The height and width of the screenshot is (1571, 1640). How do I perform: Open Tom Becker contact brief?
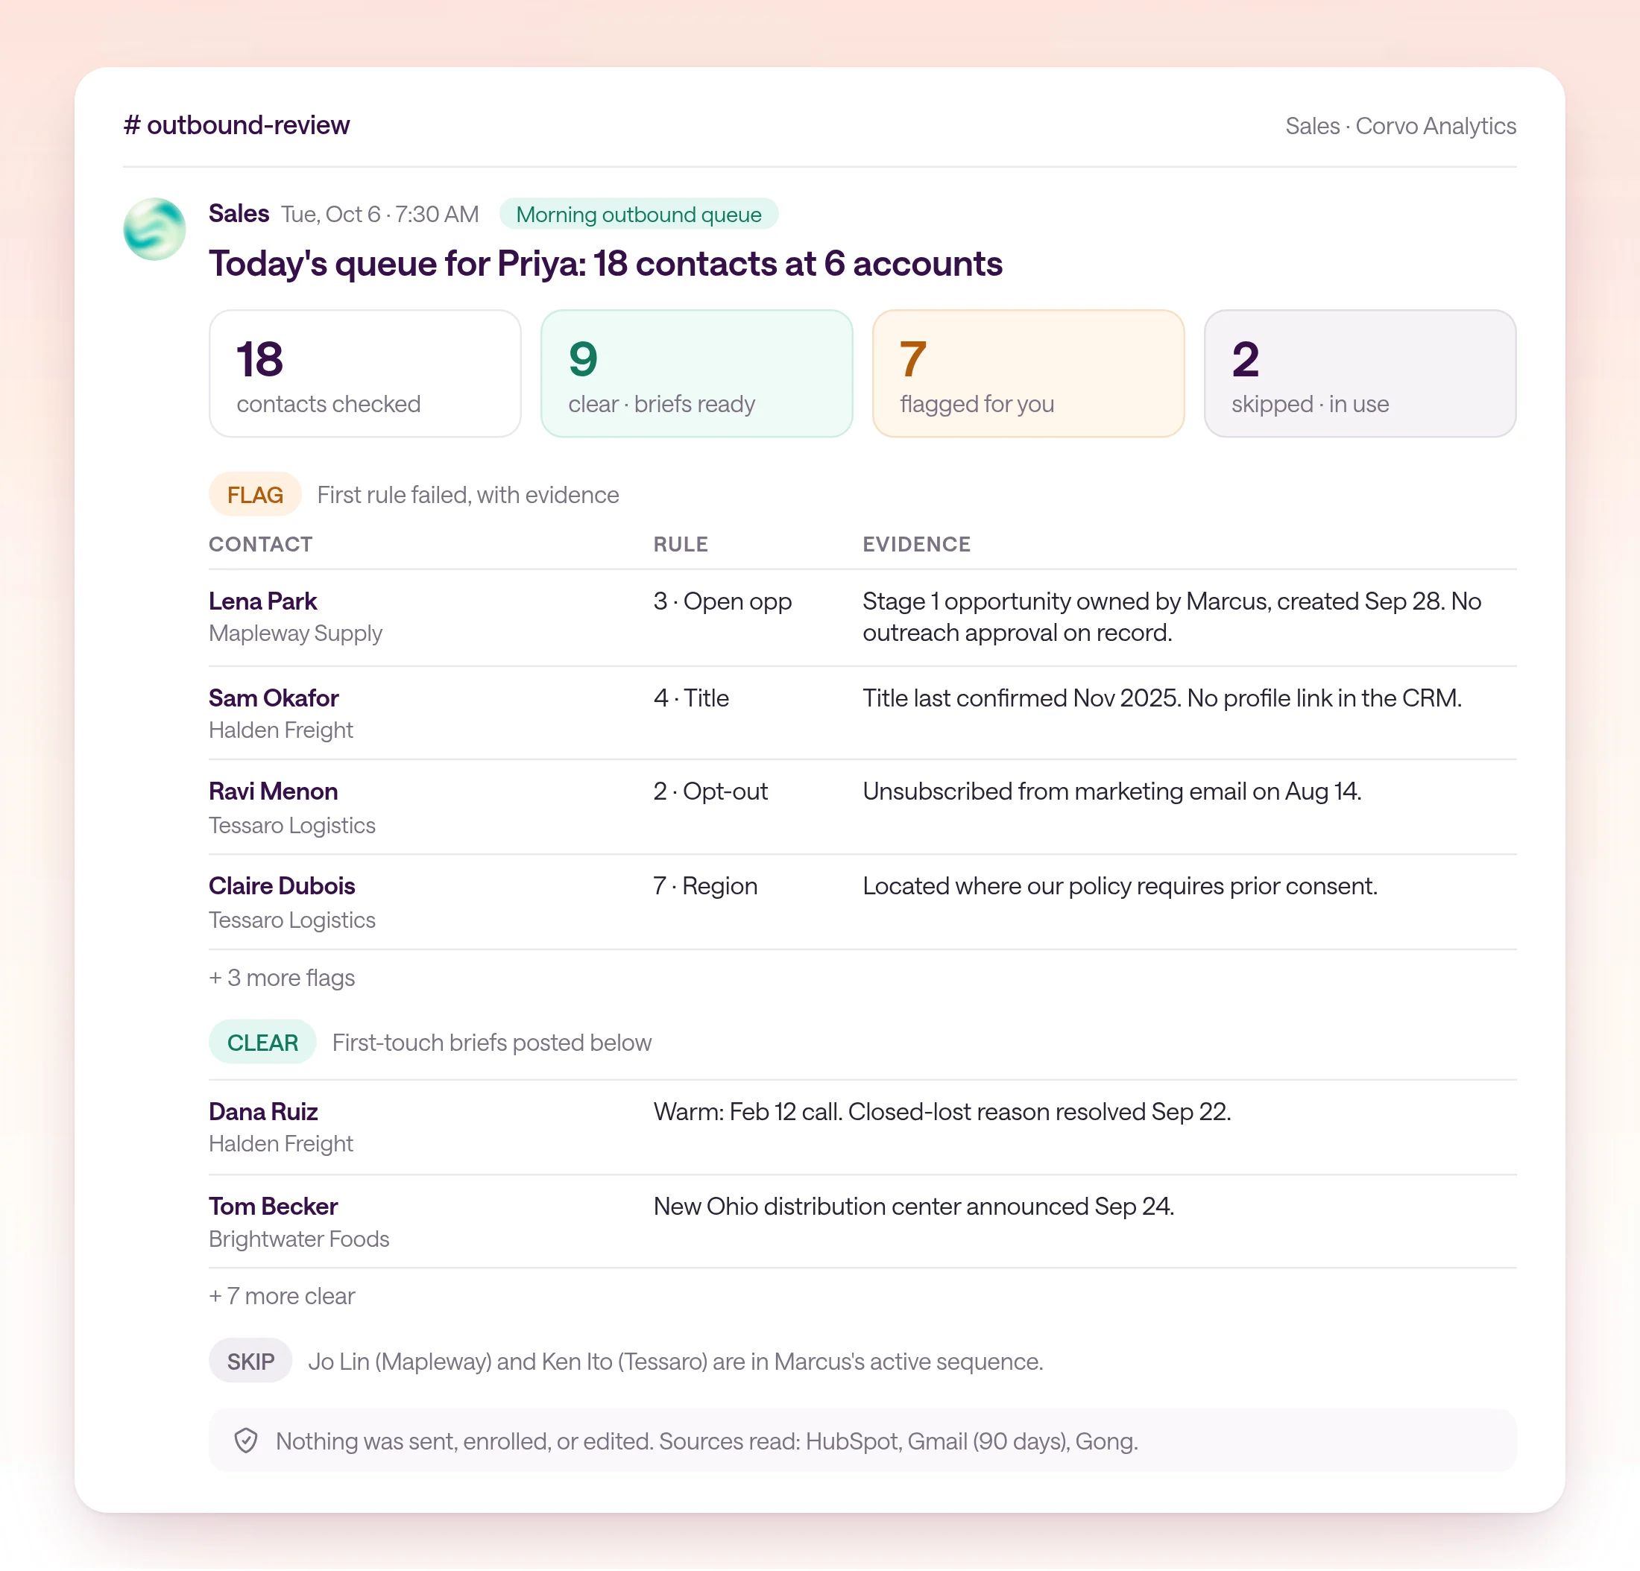pyautogui.click(x=274, y=1207)
